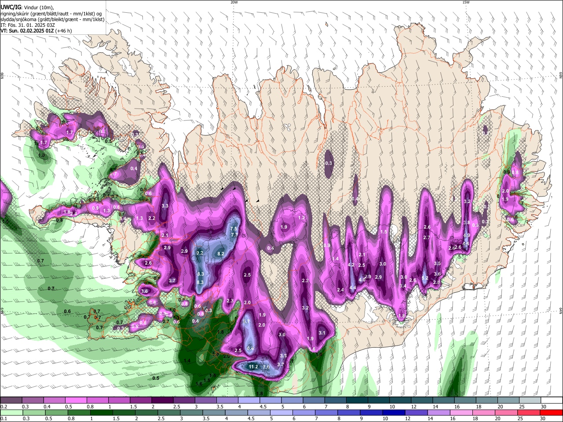Click the 5.2 precipitation value on the map
563x422 pixels.
425,278
